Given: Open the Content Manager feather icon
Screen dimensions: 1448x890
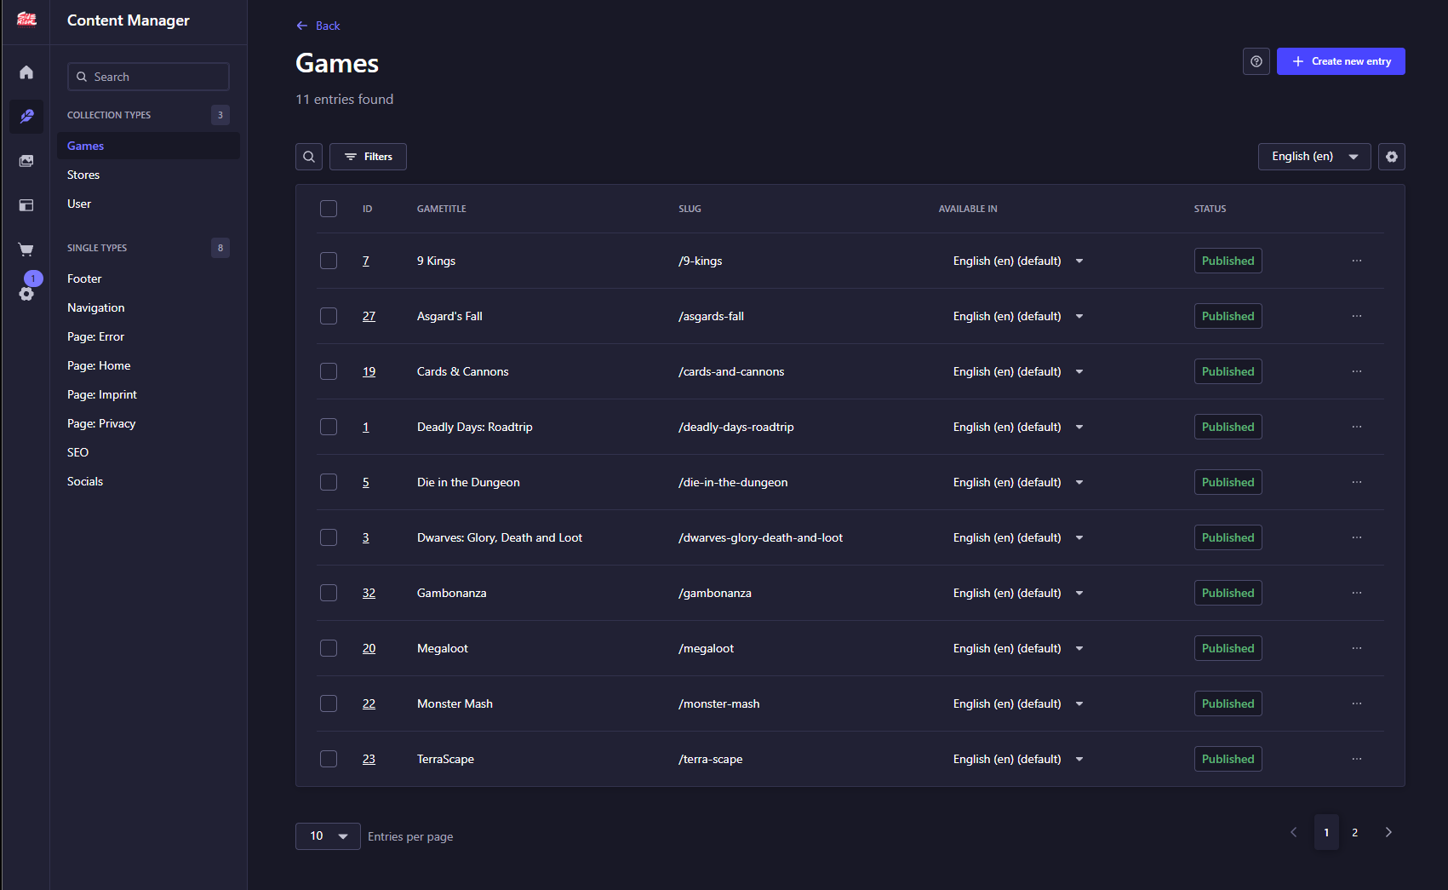Looking at the screenshot, I should click(x=26, y=117).
